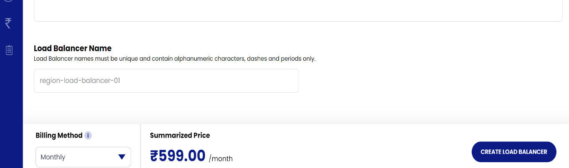This screenshot has height=168, width=569.
Task: Select the Monthly text in billing selector
Action: click(x=53, y=157)
